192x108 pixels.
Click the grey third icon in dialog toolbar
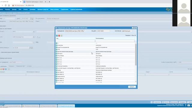(61, 35)
